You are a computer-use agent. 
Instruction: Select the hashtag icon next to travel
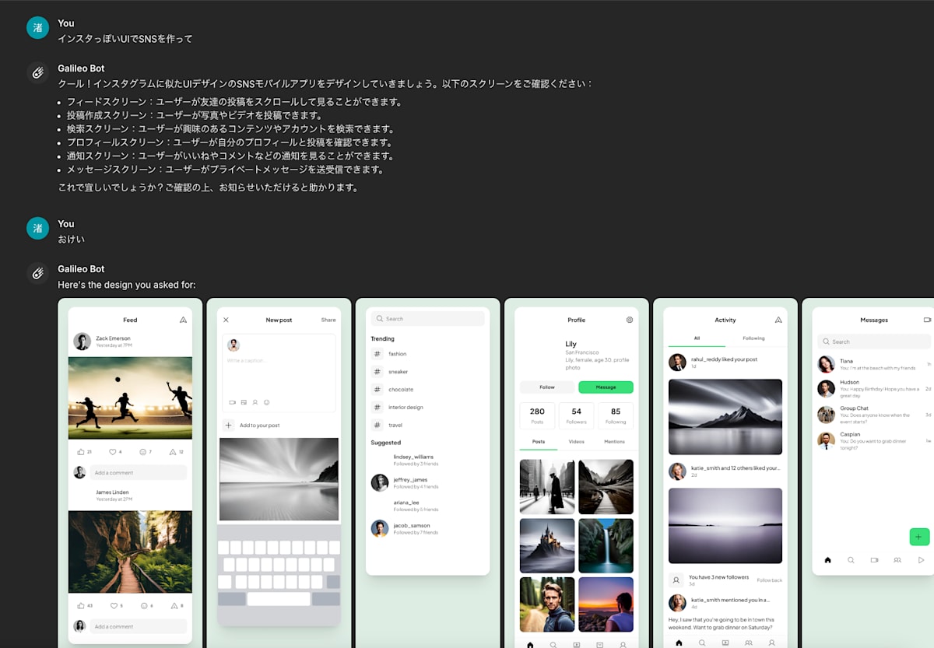(x=377, y=425)
